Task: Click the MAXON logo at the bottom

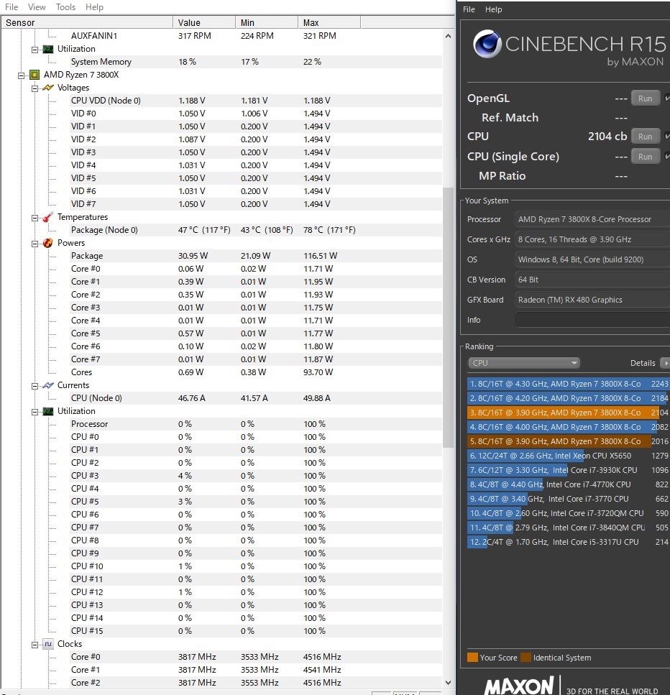Action: [519, 685]
